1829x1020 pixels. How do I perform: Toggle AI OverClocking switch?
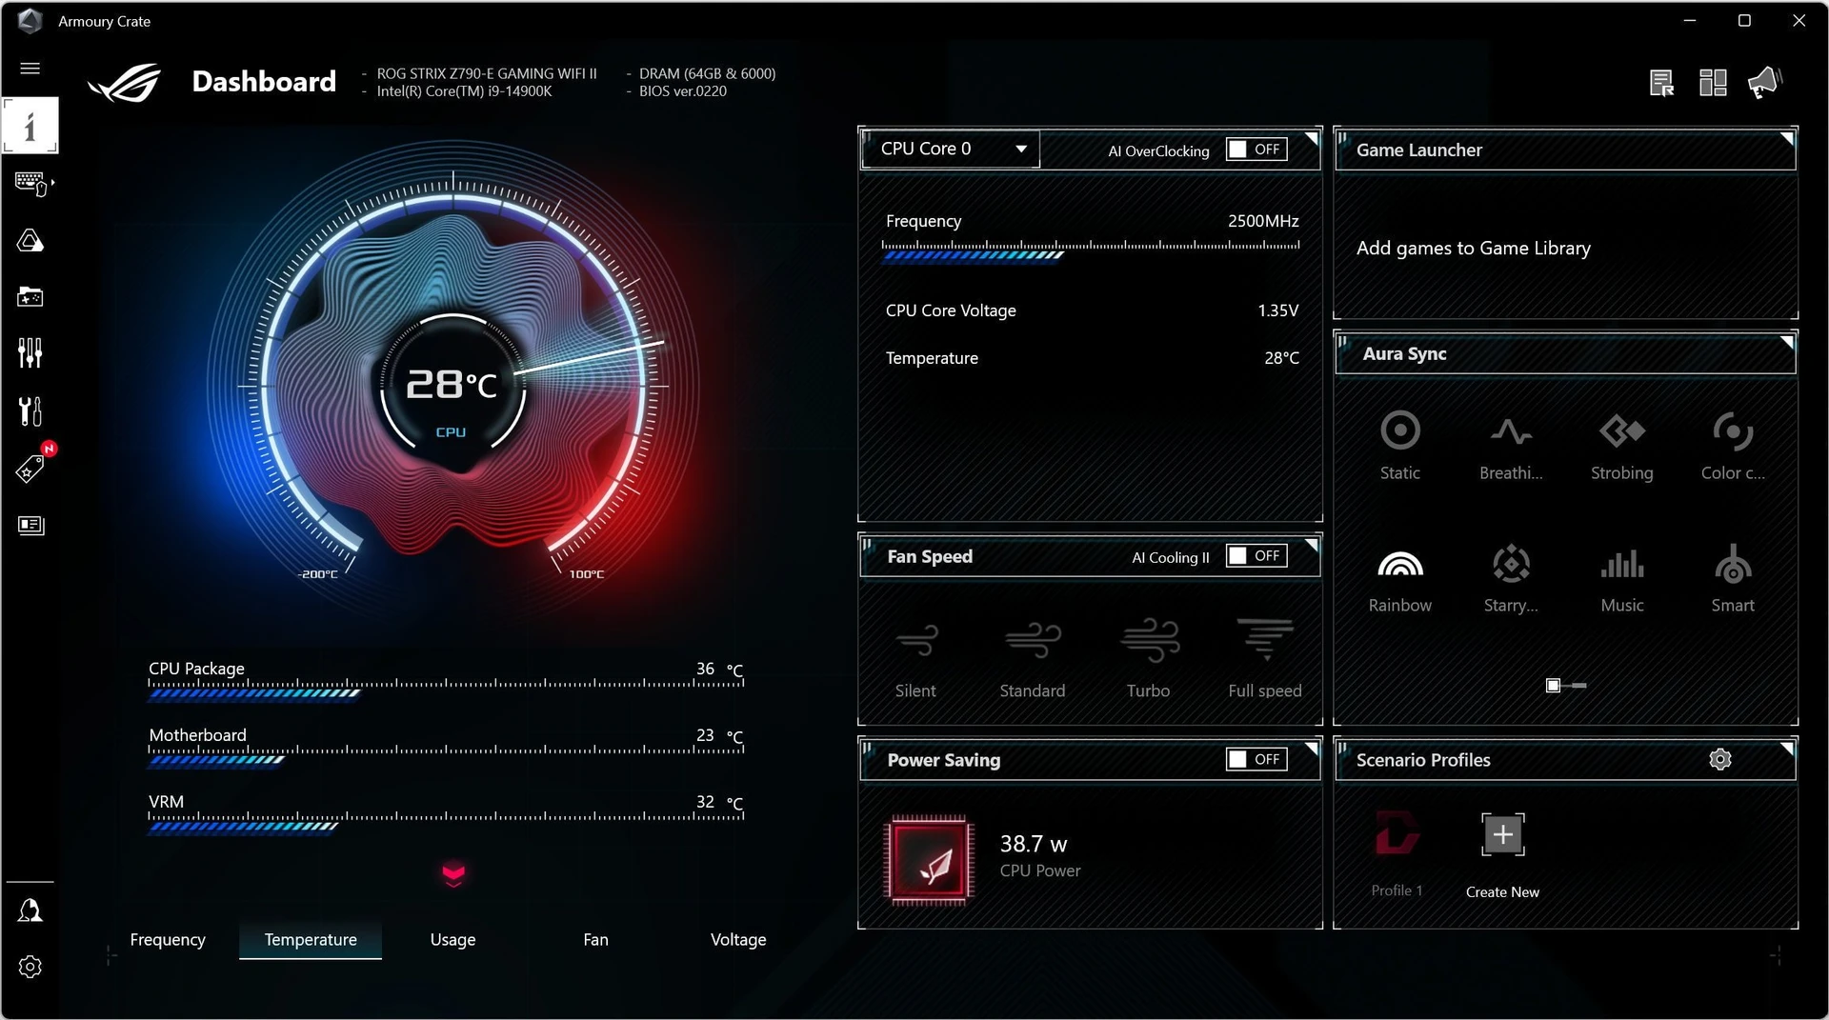coord(1256,150)
